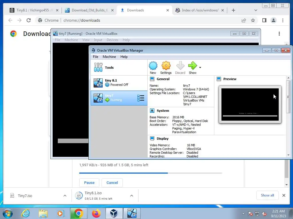Open Devices menu in tiny7 VM window
The width and height of the screenshot is (293, 219).
click(112, 40)
